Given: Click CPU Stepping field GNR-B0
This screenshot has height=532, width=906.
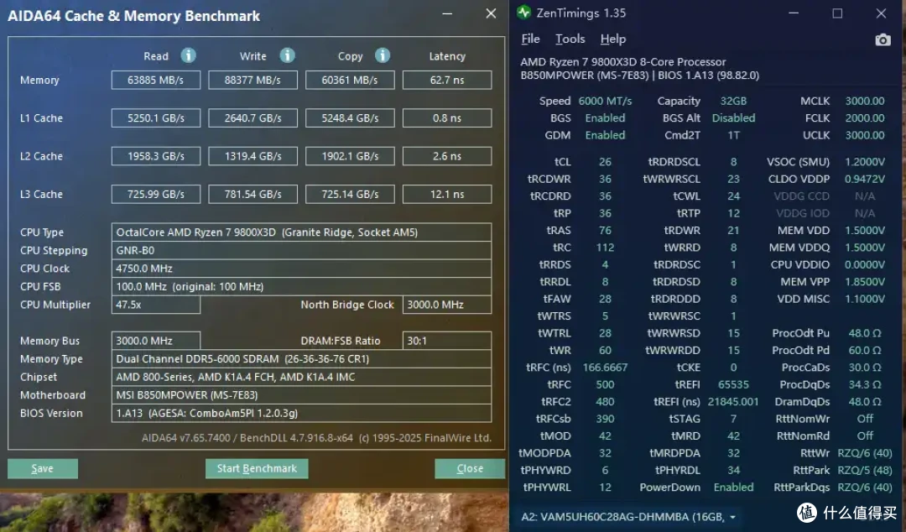Looking at the screenshot, I should 302,250.
